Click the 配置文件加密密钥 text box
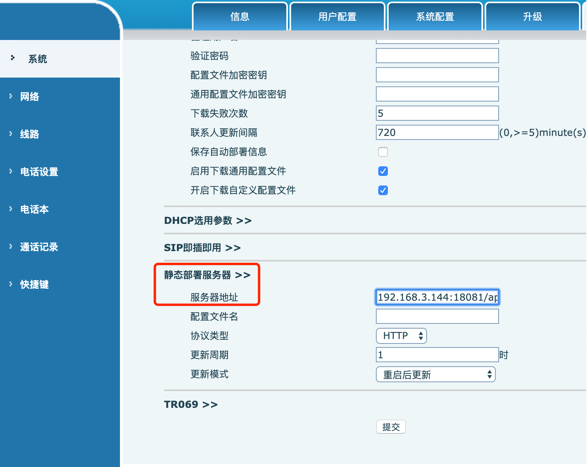The image size is (587, 467). 437,75
